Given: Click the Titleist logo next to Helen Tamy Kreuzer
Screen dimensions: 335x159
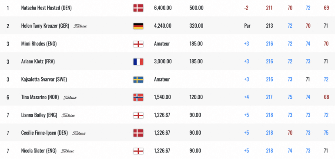Looking at the screenshot, I should [80, 26].
